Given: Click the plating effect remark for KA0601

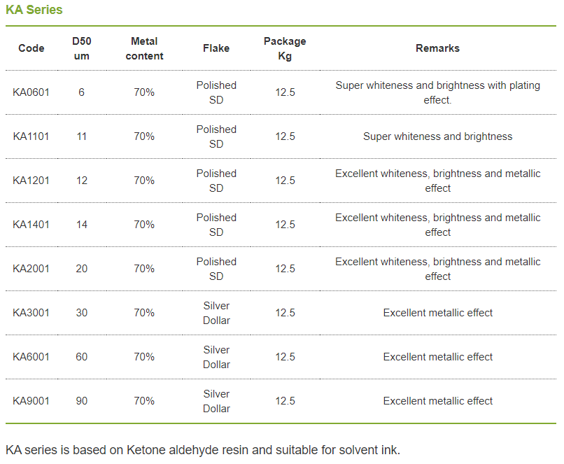Looking at the screenshot, I should coord(438,93).
